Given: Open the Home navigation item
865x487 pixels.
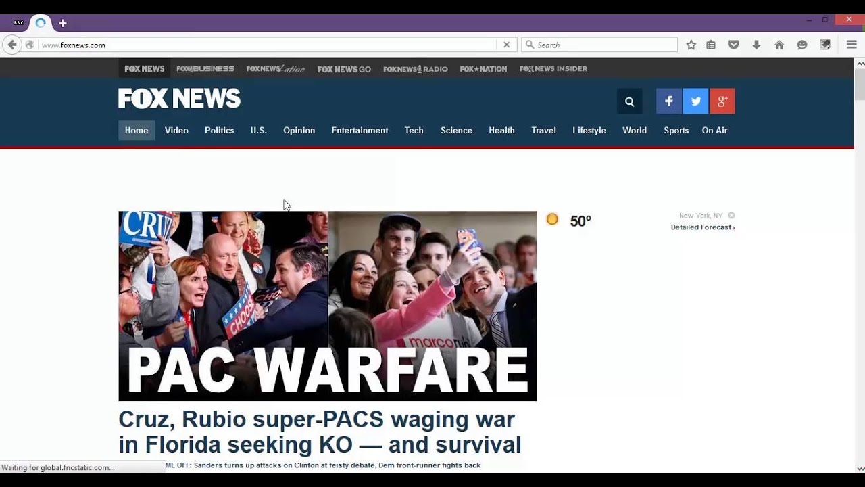Looking at the screenshot, I should point(137,131).
